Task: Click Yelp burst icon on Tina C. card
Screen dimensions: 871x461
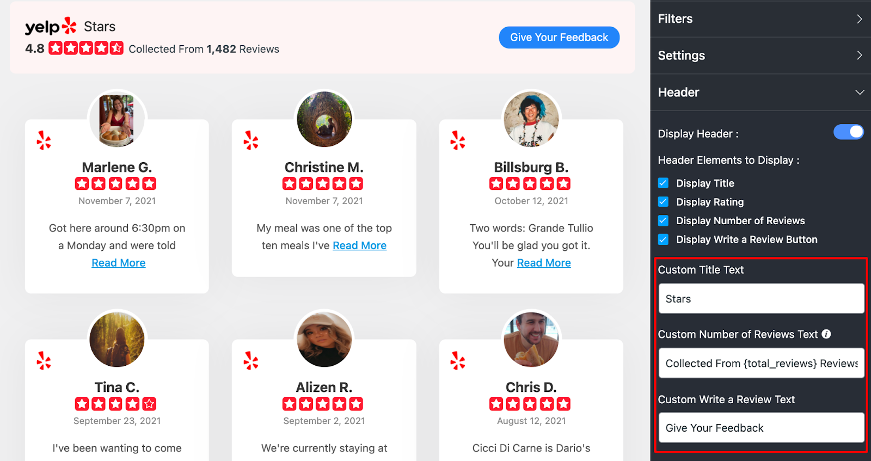Action: click(44, 360)
